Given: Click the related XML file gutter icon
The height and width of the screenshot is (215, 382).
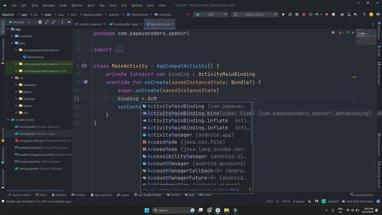Looking at the screenshot, I should (84, 66).
